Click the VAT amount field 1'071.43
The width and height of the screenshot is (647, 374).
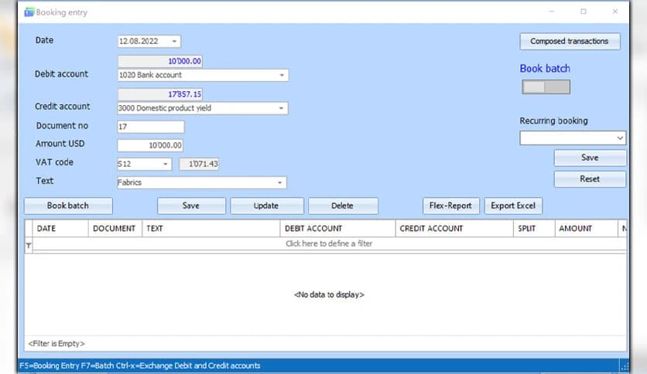[199, 164]
